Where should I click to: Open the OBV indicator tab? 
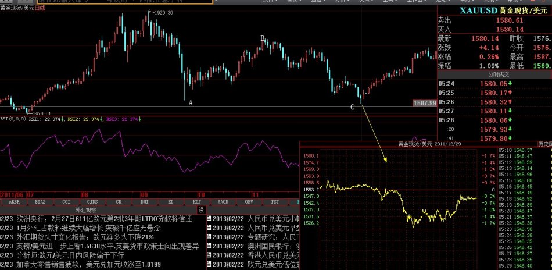click(249, 202)
